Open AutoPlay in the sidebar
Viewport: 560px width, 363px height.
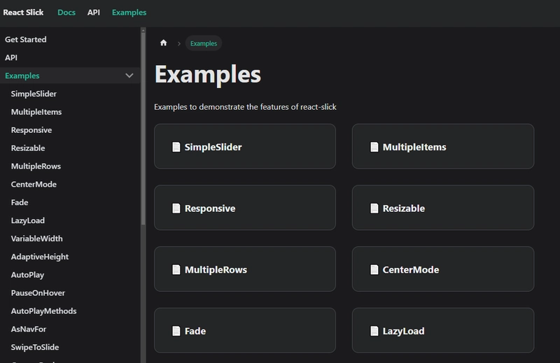tap(27, 275)
